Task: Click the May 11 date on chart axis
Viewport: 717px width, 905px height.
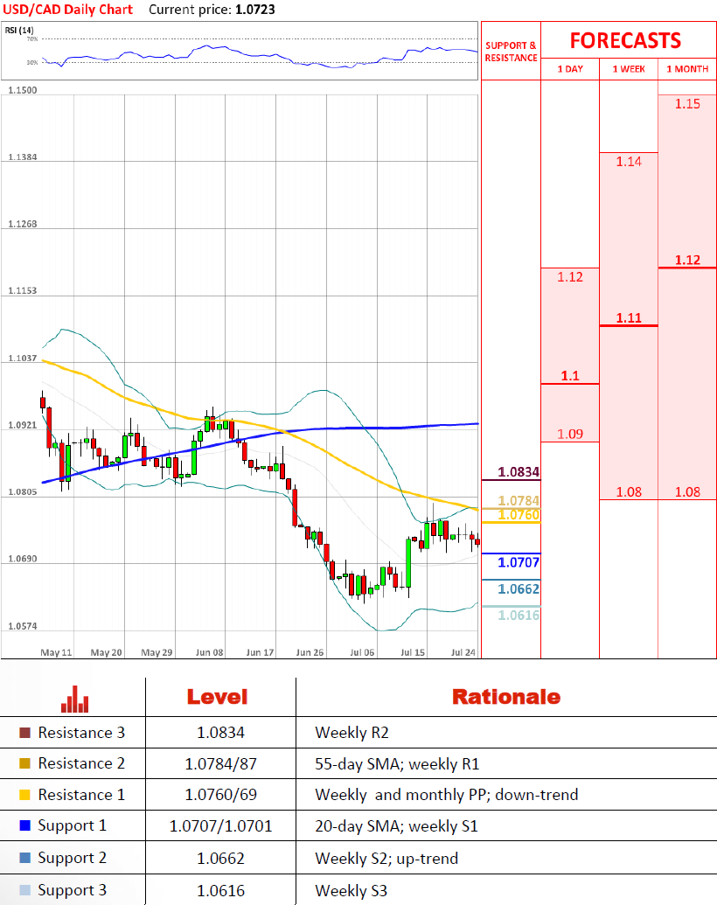Action: [x=56, y=653]
